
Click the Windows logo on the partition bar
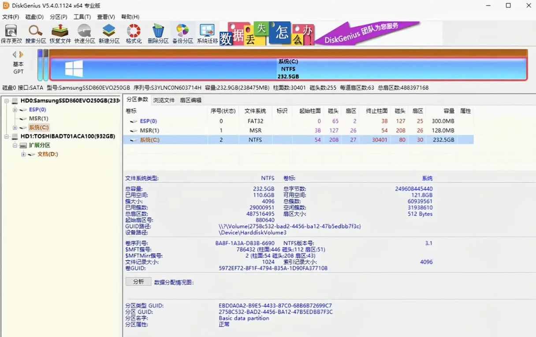[74, 69]
